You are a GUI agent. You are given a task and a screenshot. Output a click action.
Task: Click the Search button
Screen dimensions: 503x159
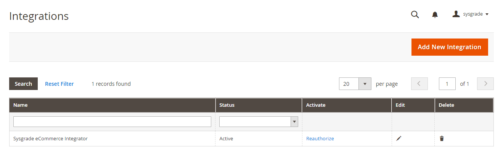tap(23, 84)
